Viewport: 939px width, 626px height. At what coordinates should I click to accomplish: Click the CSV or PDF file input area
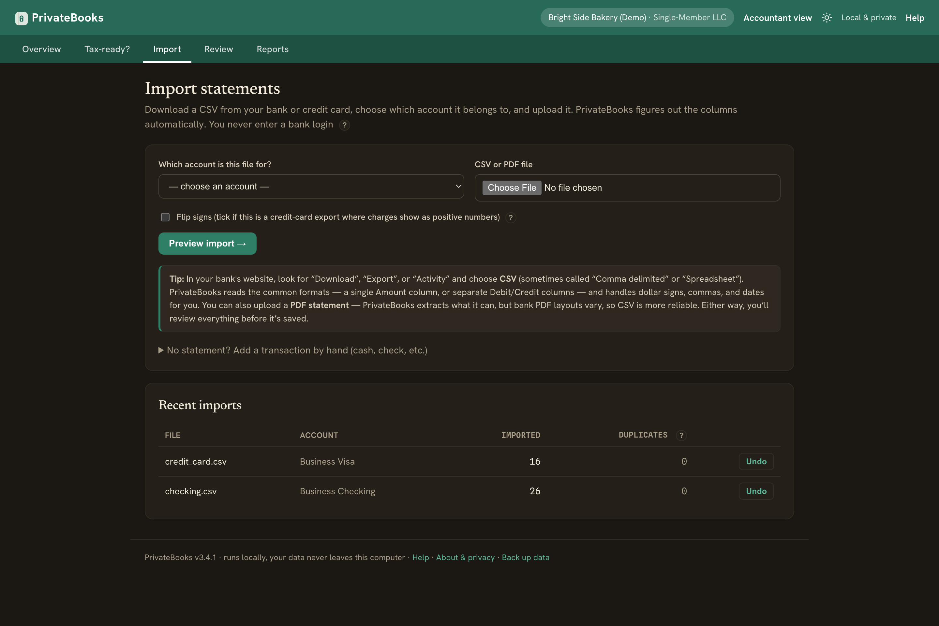[627, 188]
